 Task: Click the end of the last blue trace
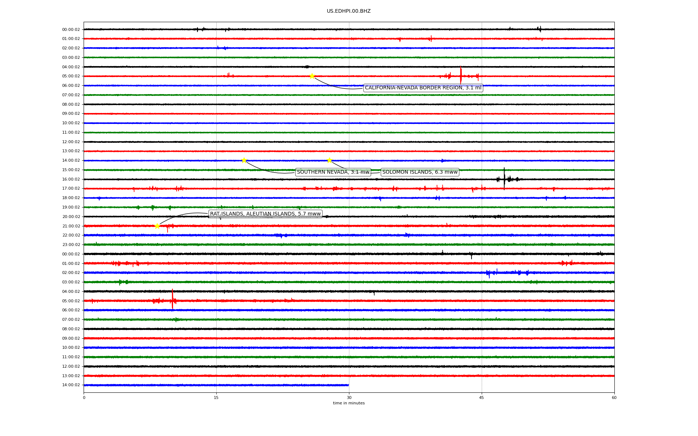point(348,385)
